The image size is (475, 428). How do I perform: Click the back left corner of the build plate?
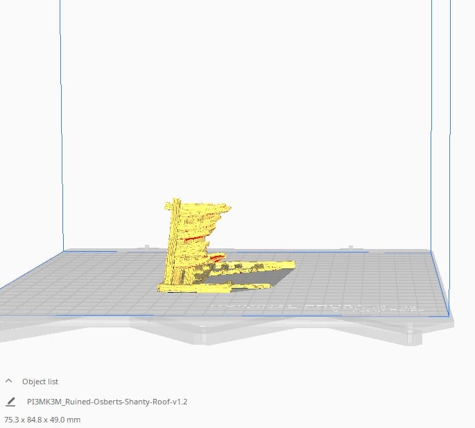[x=64, y=252]
